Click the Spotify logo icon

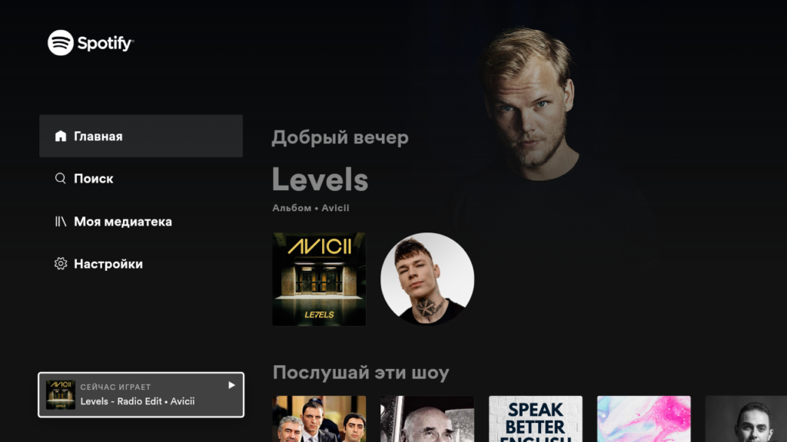click(61, 43)
